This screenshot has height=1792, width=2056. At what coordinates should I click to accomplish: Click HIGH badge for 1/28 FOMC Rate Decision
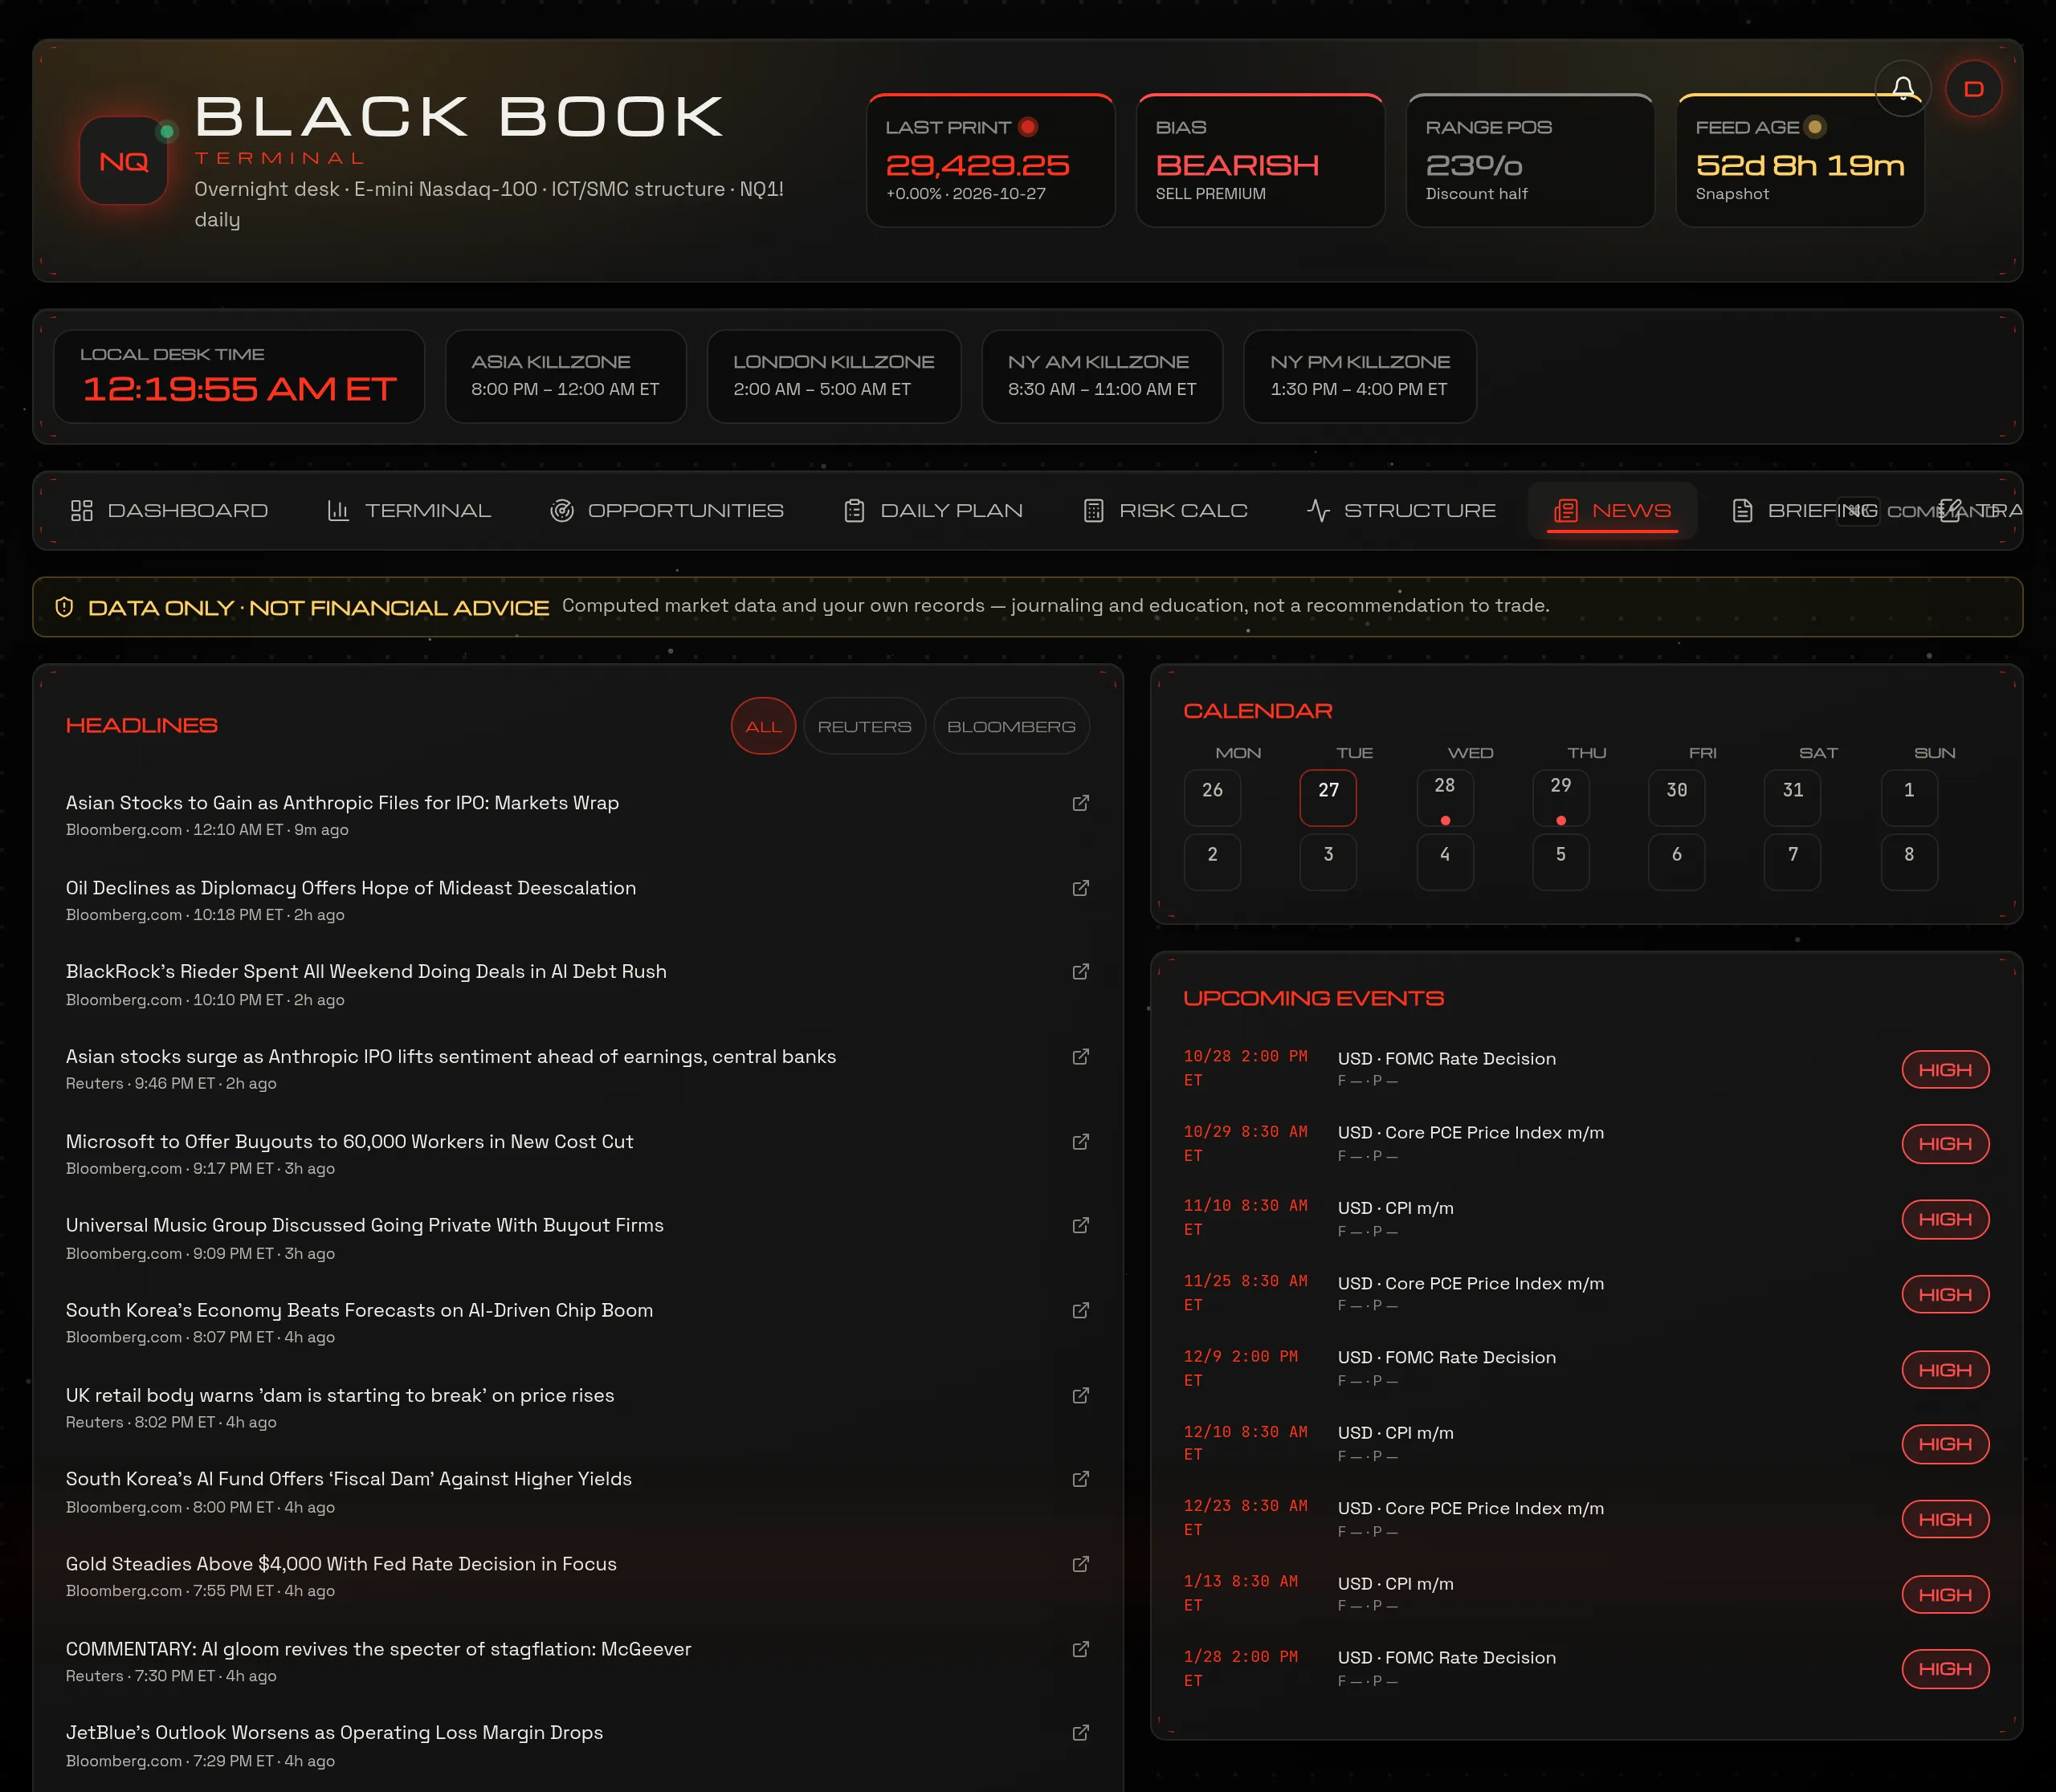tap(1945, 1669)
